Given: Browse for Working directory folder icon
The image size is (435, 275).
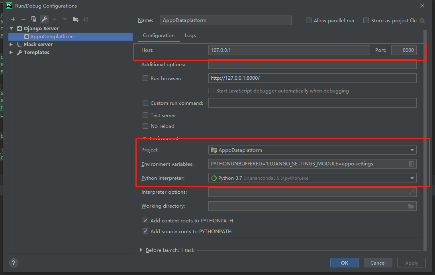Looking at the screenshot, I should point(411,206).
